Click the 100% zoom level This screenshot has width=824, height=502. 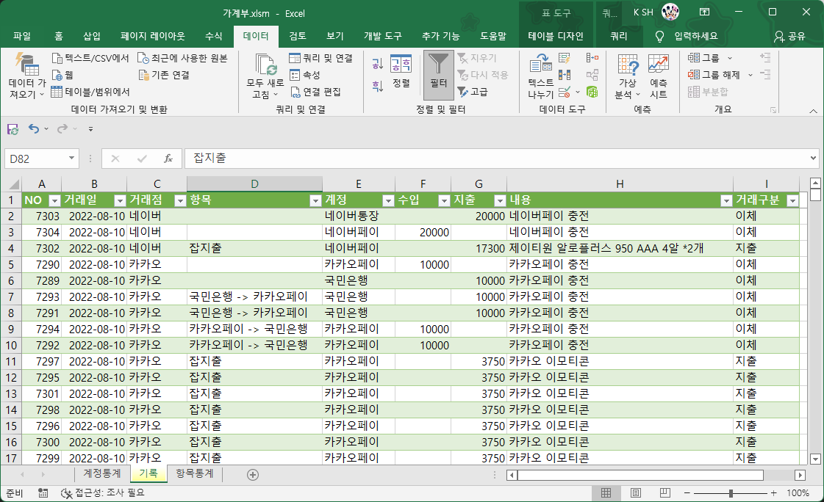798,493
